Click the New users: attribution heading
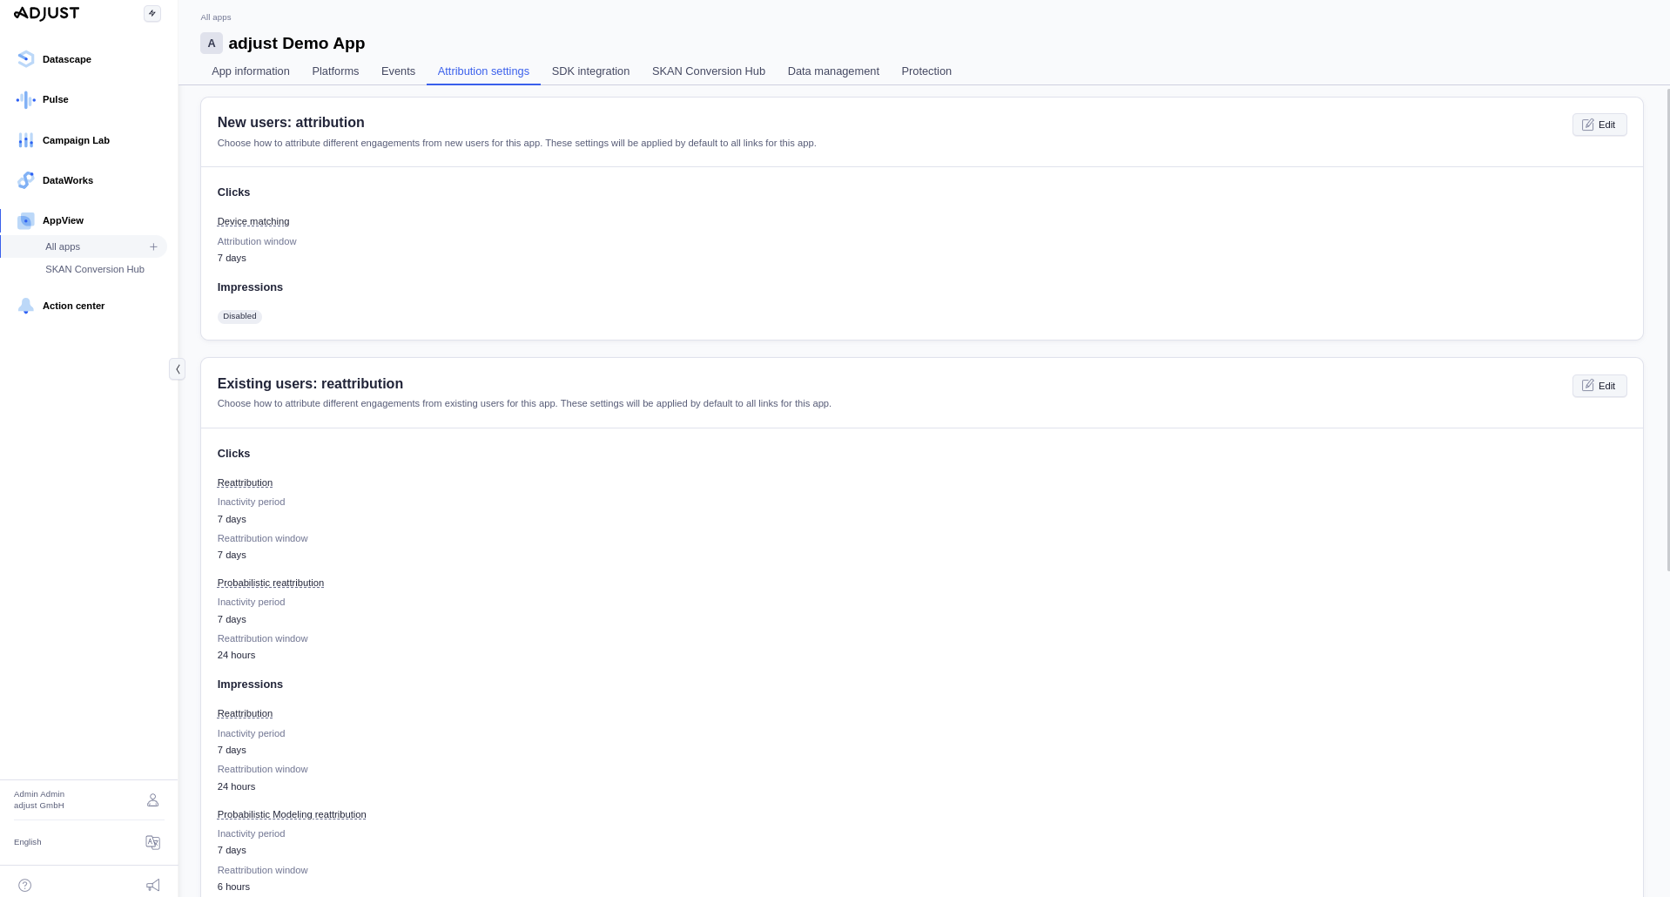This screenshot has height=897, width=1670. point(291,123)
